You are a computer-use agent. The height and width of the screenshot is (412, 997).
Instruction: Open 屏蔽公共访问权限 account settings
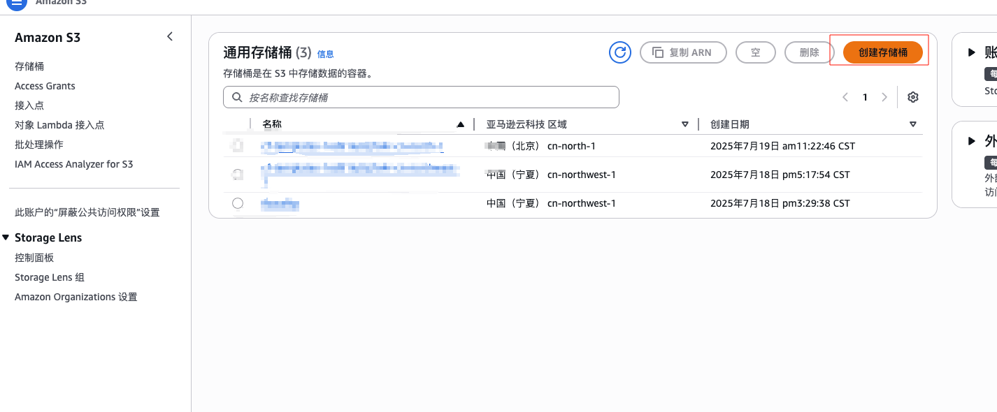click(x=87, y=212)
